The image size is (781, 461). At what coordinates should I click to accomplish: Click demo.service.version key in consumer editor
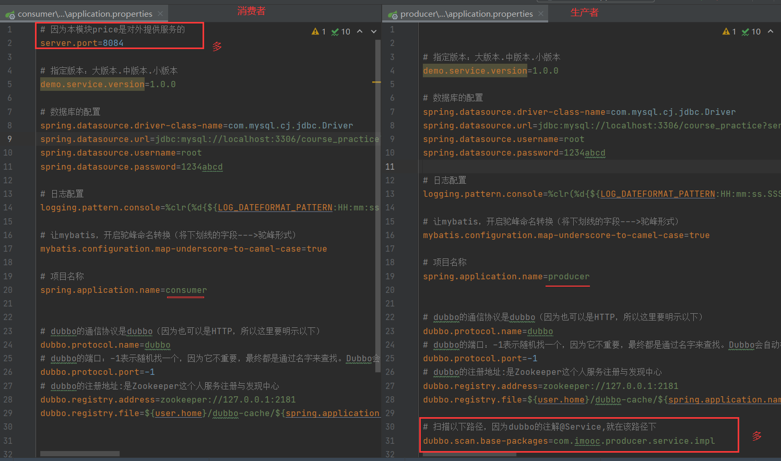pyautogui.click(x=92, y=85)
